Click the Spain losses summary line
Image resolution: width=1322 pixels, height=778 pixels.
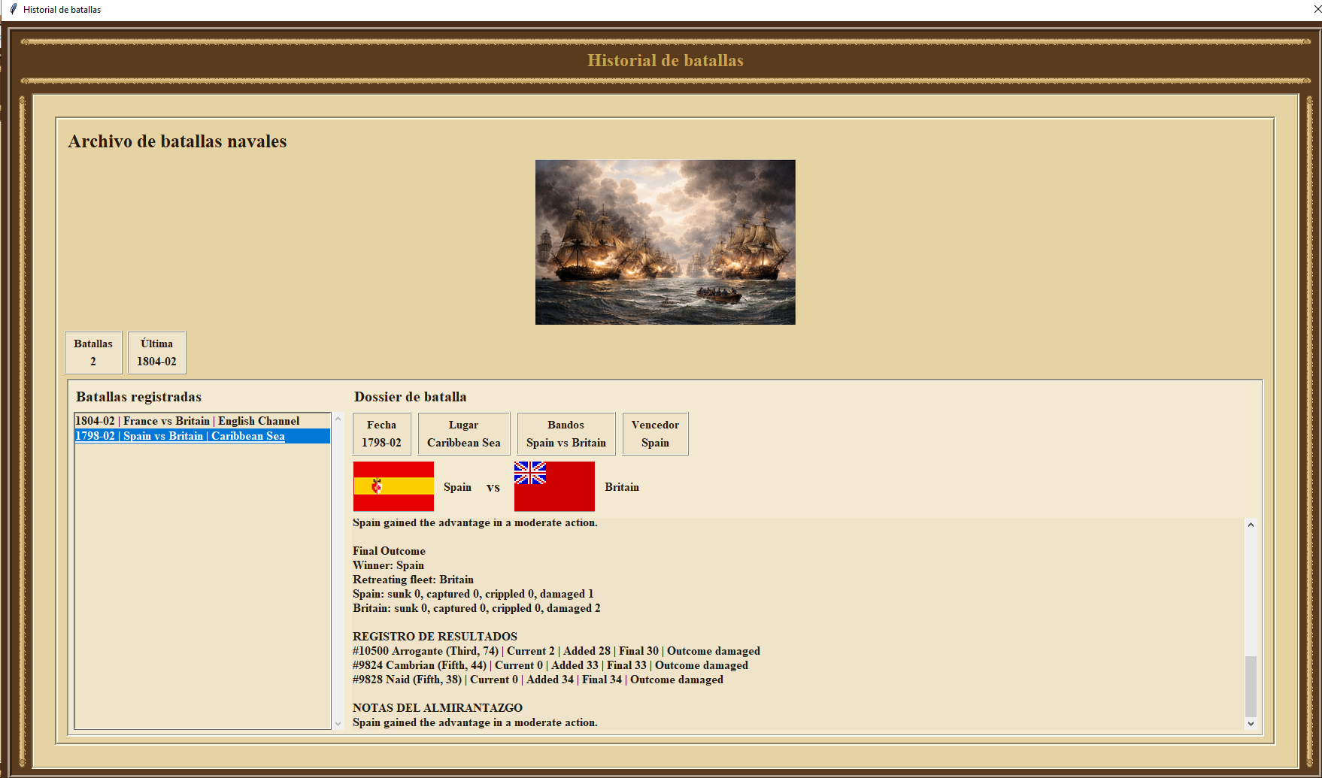point(473,594)
